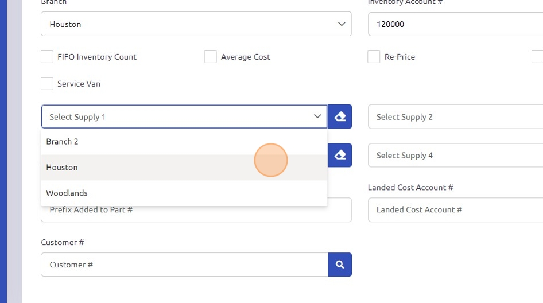Pick Woodlands from the supply options

[67, 193]
